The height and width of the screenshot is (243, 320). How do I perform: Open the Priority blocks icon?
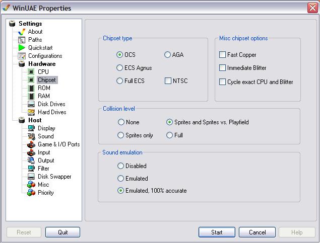point(31,193)
